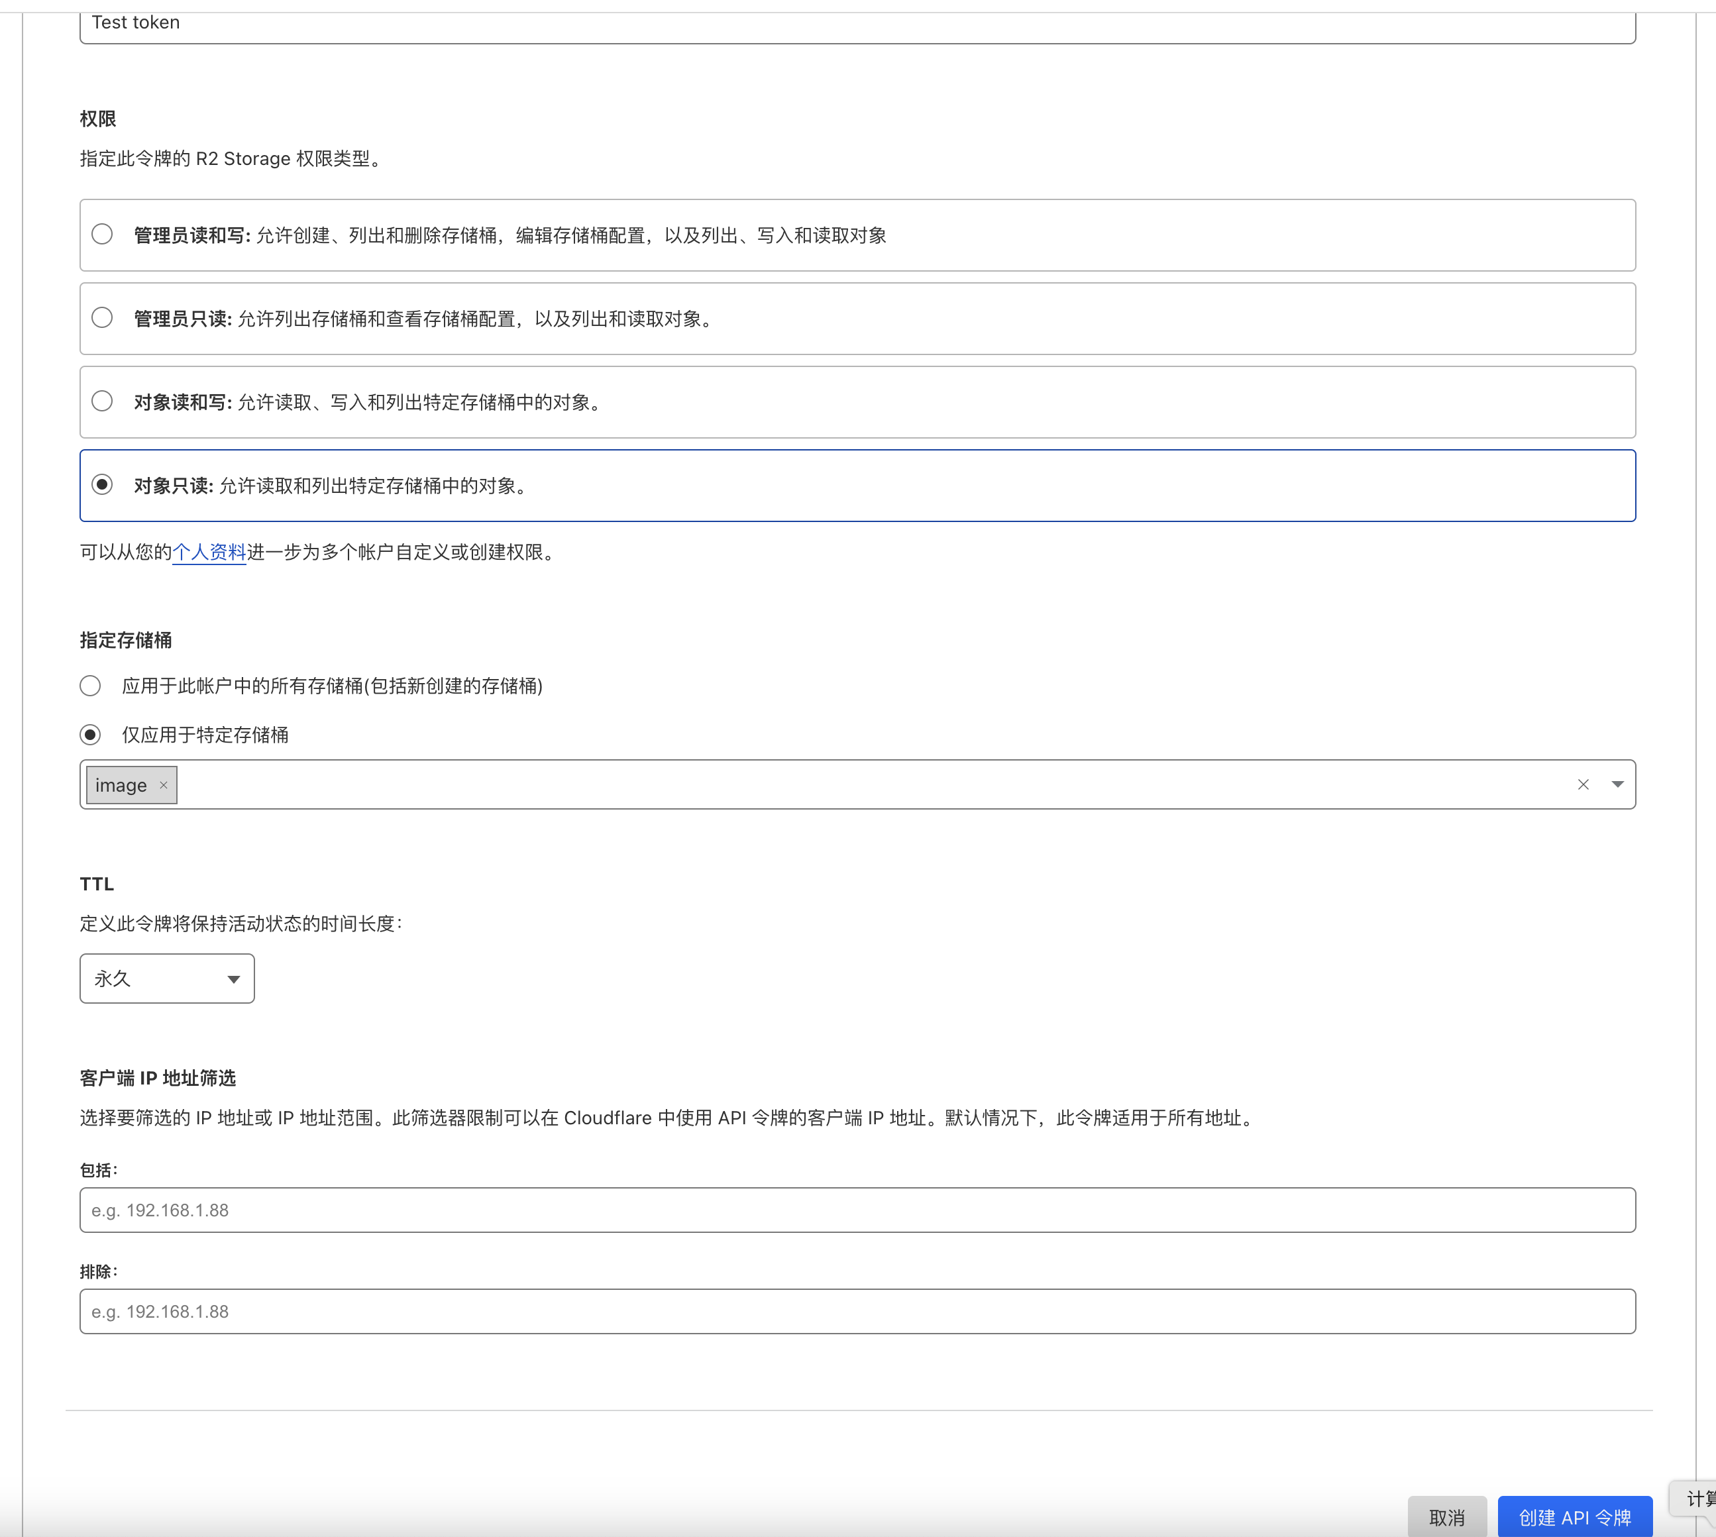
Task: Click the TTL section heading
Action: tap(97, 884)
